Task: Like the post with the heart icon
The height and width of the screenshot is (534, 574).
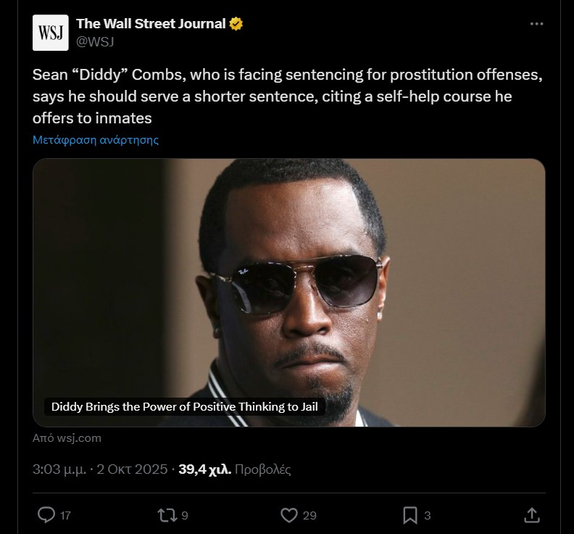Action: (288, 515)
